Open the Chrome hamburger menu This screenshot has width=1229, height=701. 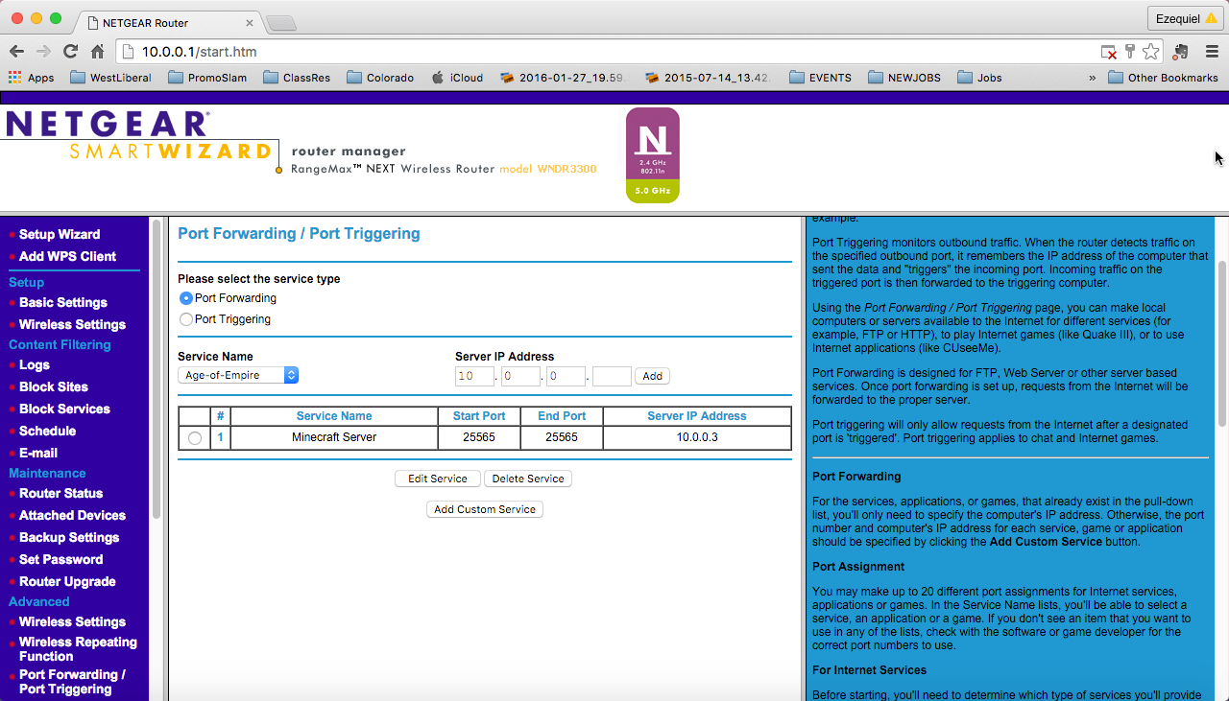[x=1212, y=52]
